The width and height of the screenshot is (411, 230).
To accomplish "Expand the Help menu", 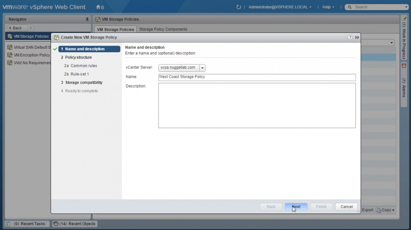I will [x=328, y=7].
